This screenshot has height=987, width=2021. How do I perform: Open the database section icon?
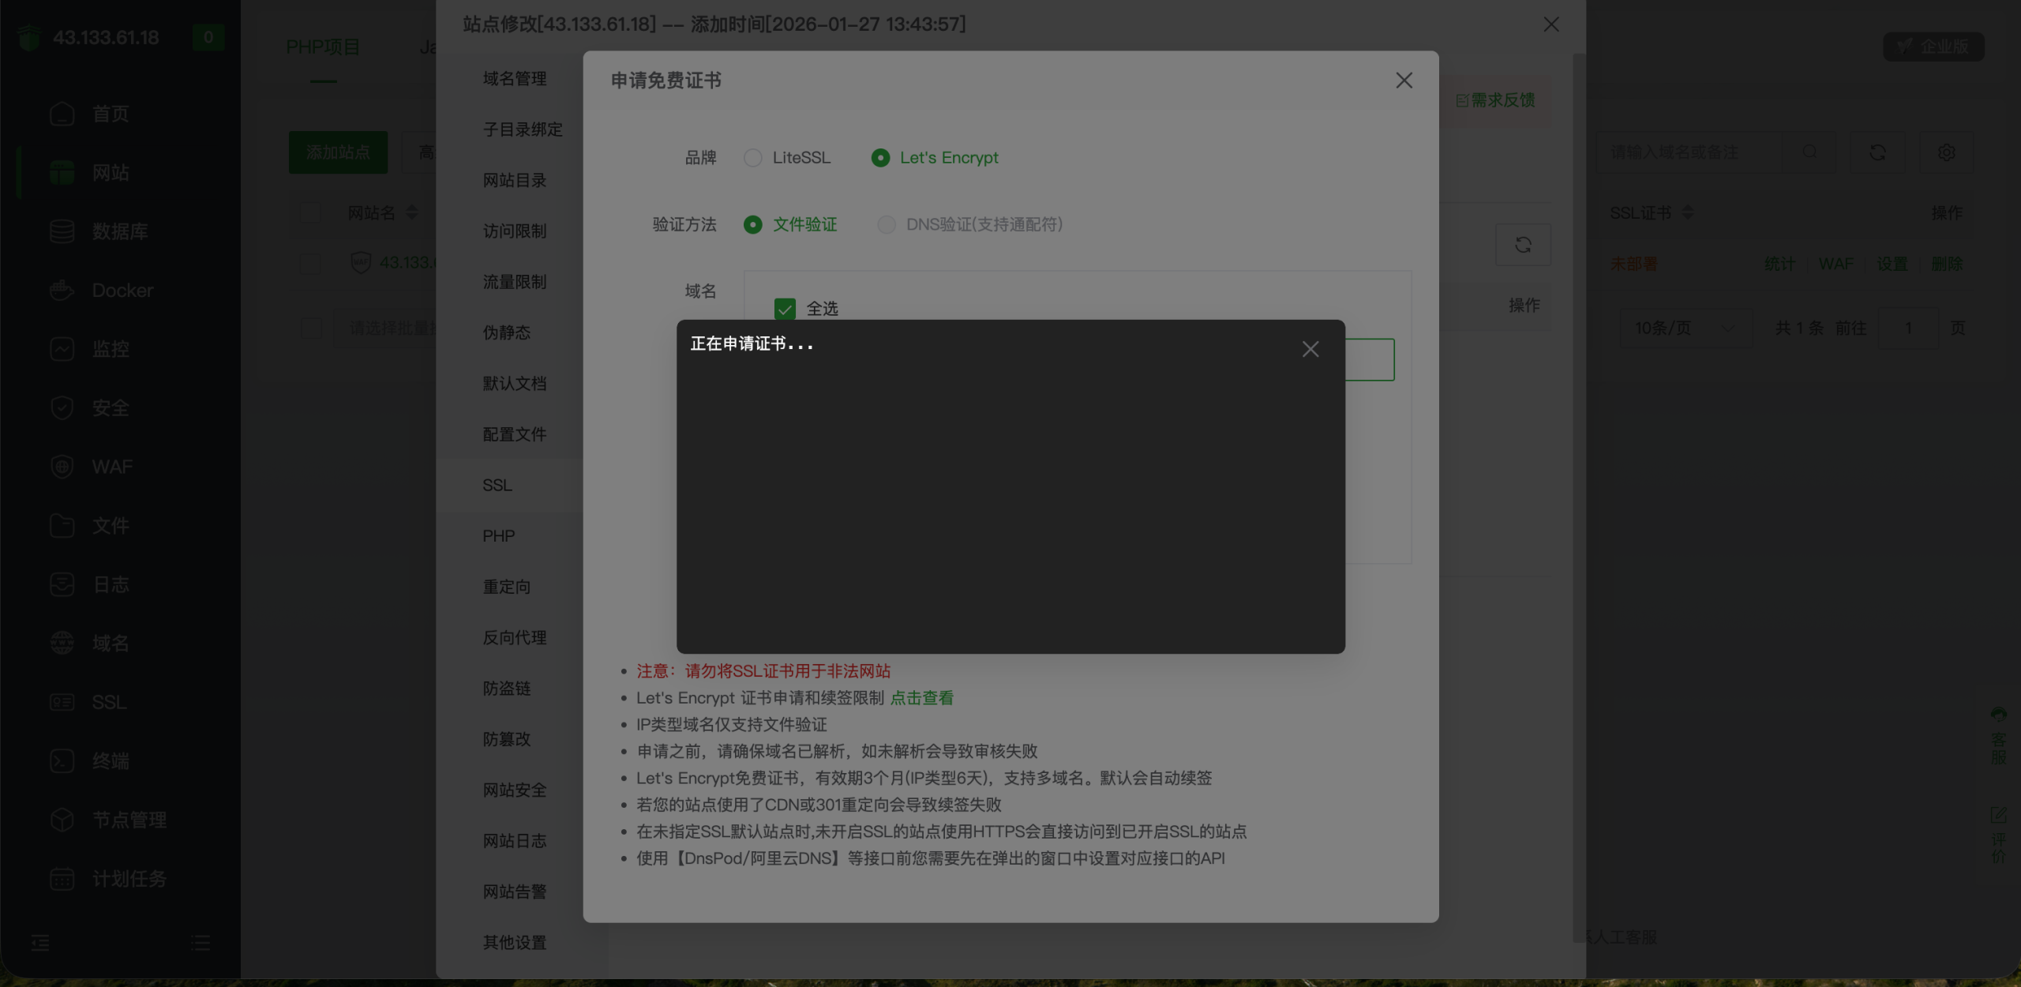click(62, 231)
